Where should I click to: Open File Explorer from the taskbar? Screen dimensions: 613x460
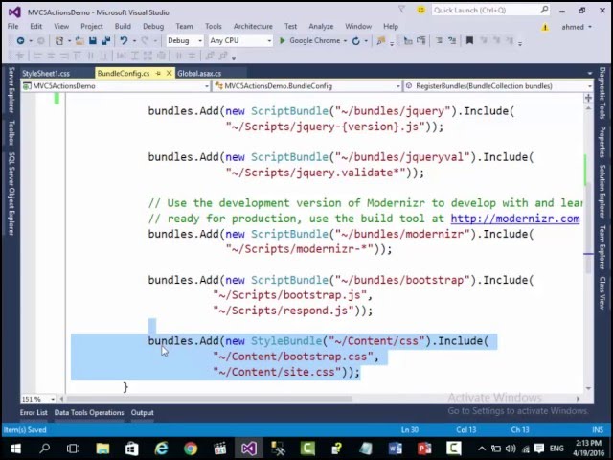[102, 448]
